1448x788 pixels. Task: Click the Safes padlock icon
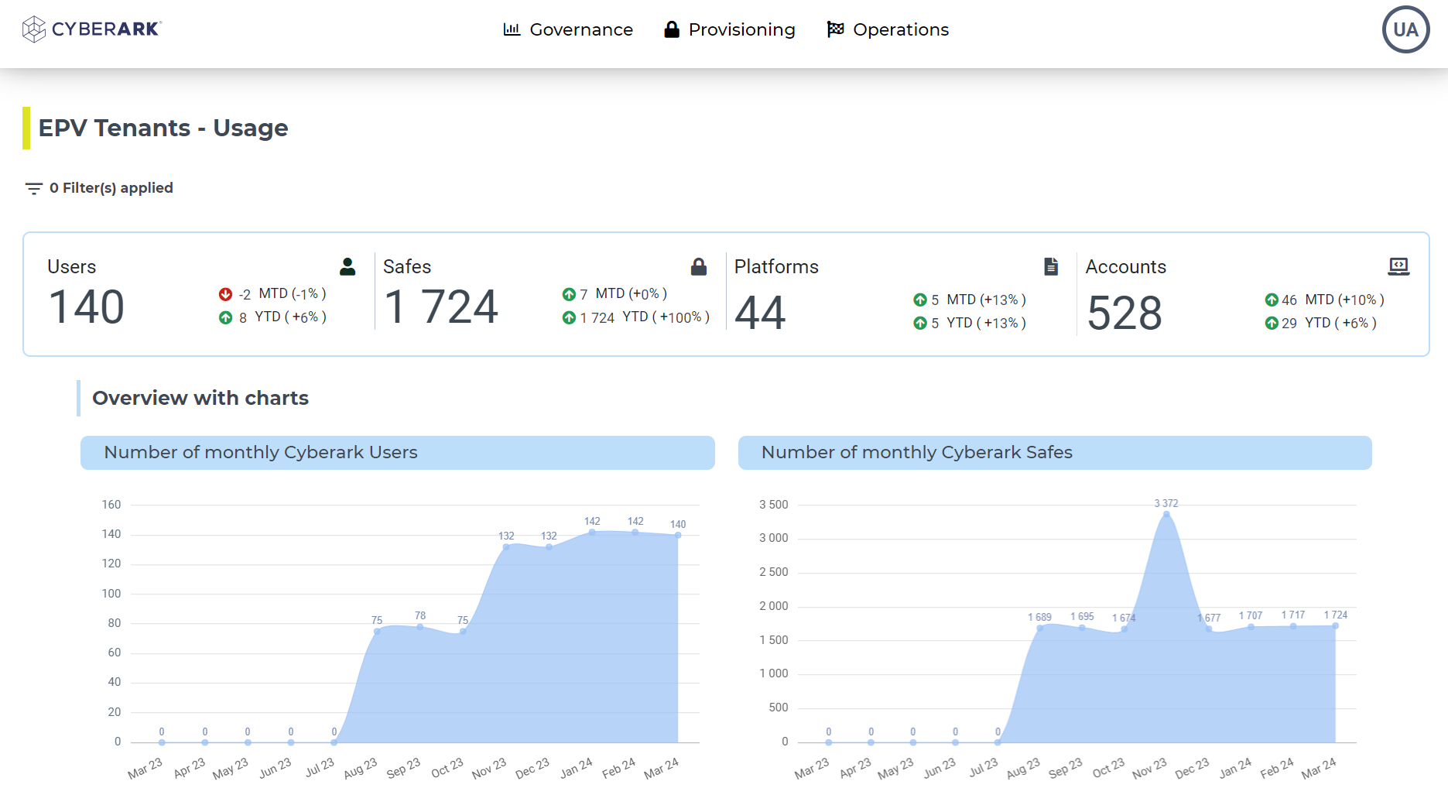coord(698,267)
